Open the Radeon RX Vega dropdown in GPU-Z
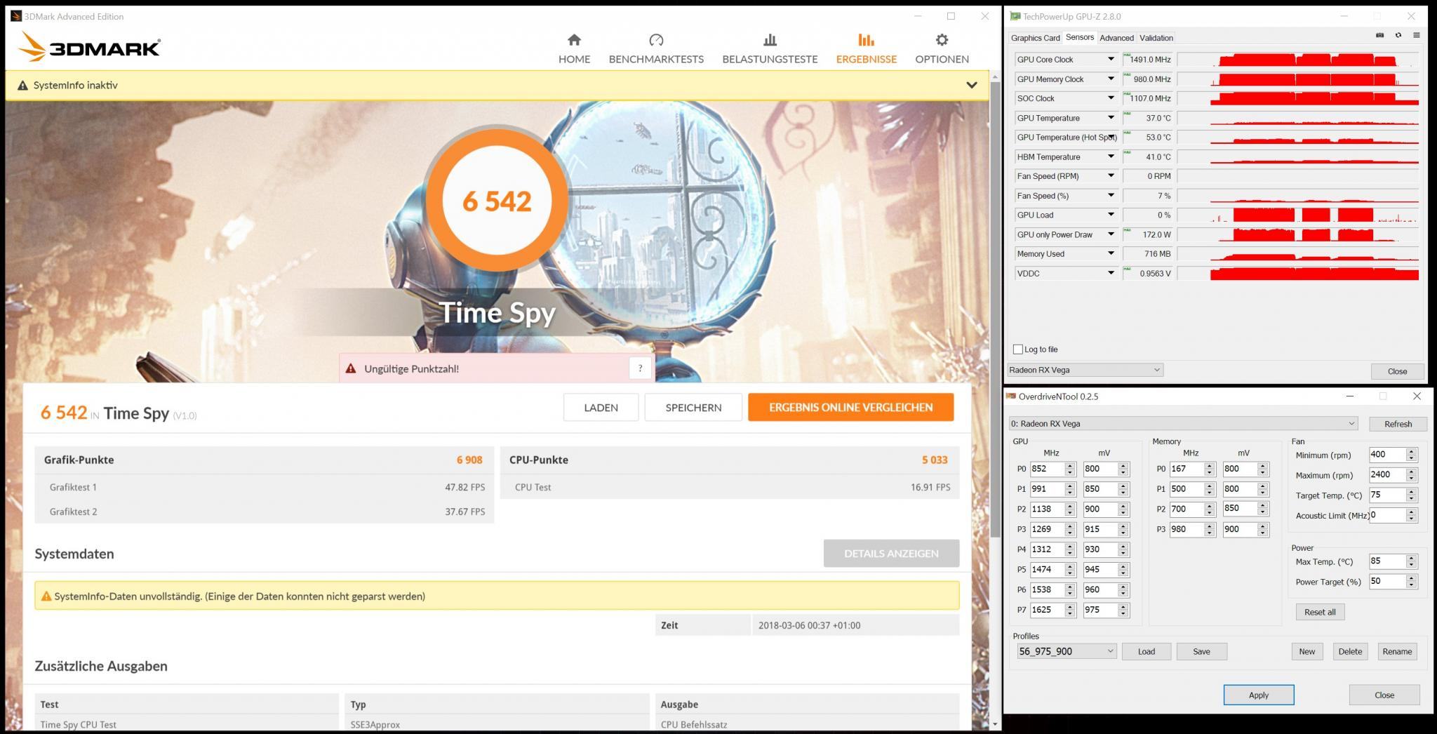 pyautogui.click(x=1085, y=370)
